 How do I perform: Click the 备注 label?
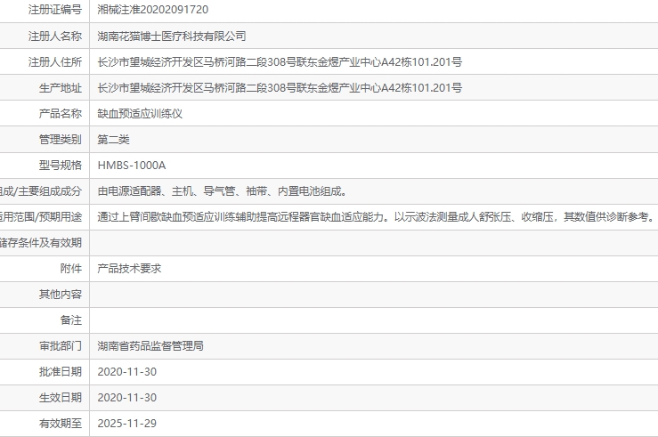(x=71, y=320)
